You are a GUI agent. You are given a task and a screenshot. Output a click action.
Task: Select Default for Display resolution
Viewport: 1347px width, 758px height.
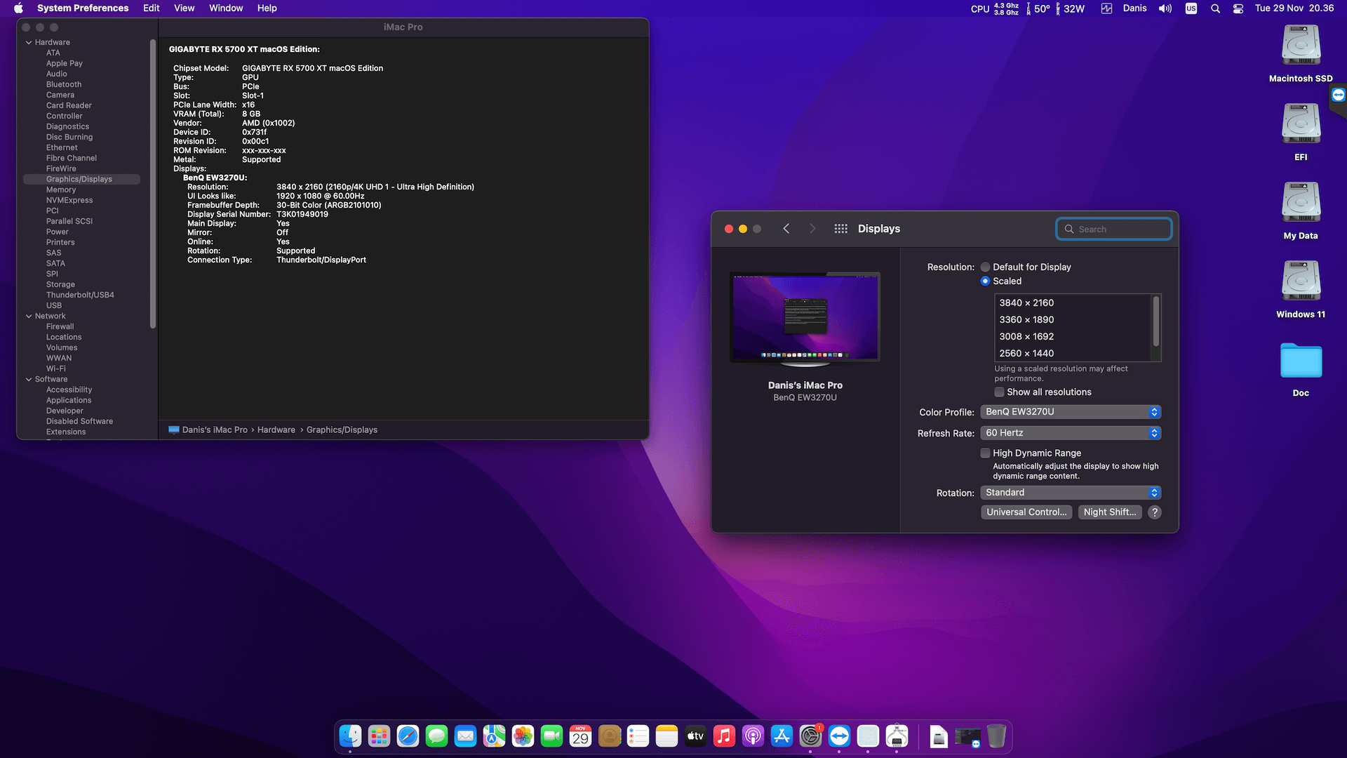[x=985, y=267]
